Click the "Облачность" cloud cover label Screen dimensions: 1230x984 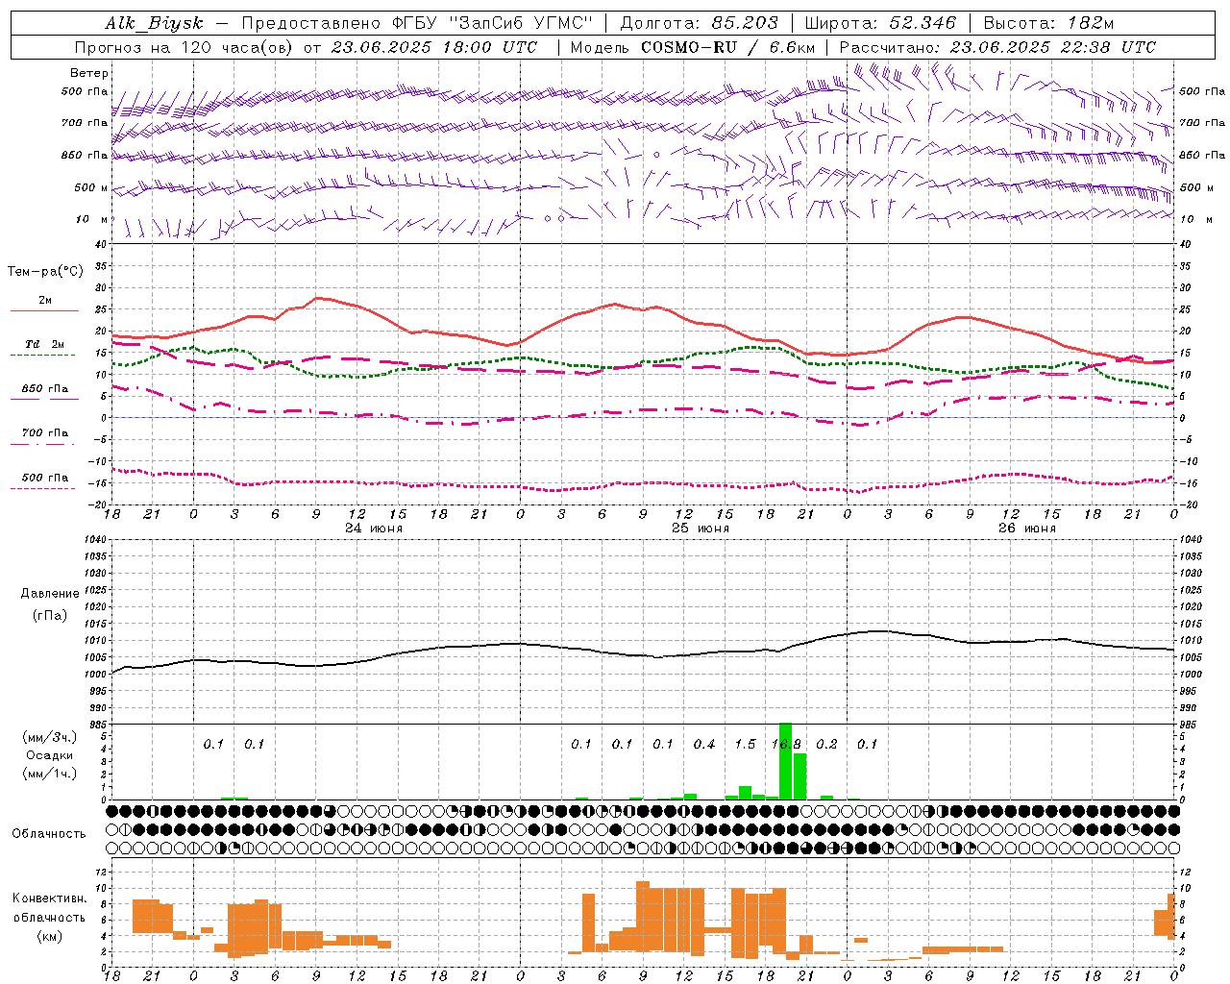(49, 834)
